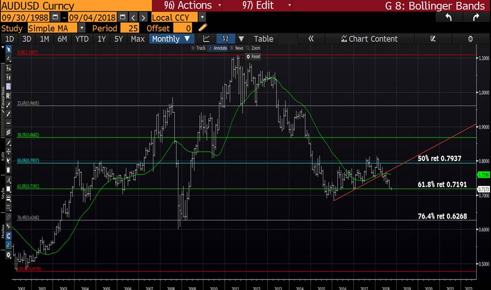
Task: Step to next date range arrow
Action: [x=143, y=17]
